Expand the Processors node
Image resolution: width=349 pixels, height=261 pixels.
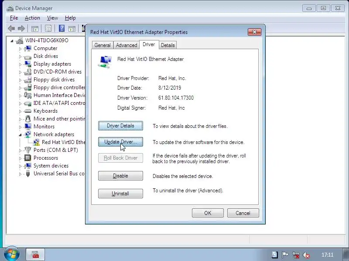[20, 158]
